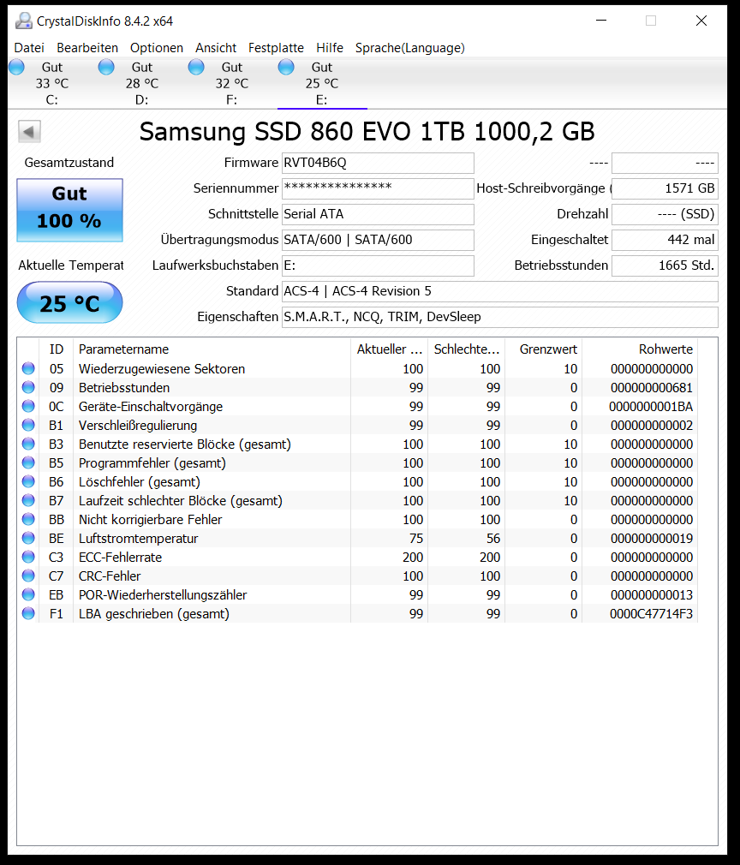Click the Host-Schreibvorgänge value 1571 GB
Screen dimensions: 740x865
tap(665, 188)
